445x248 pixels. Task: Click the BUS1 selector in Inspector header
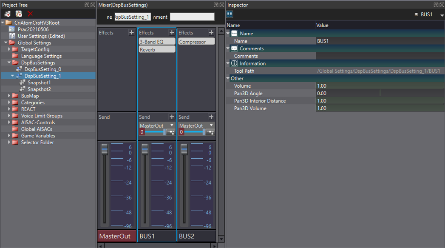[x=426, y=14]
